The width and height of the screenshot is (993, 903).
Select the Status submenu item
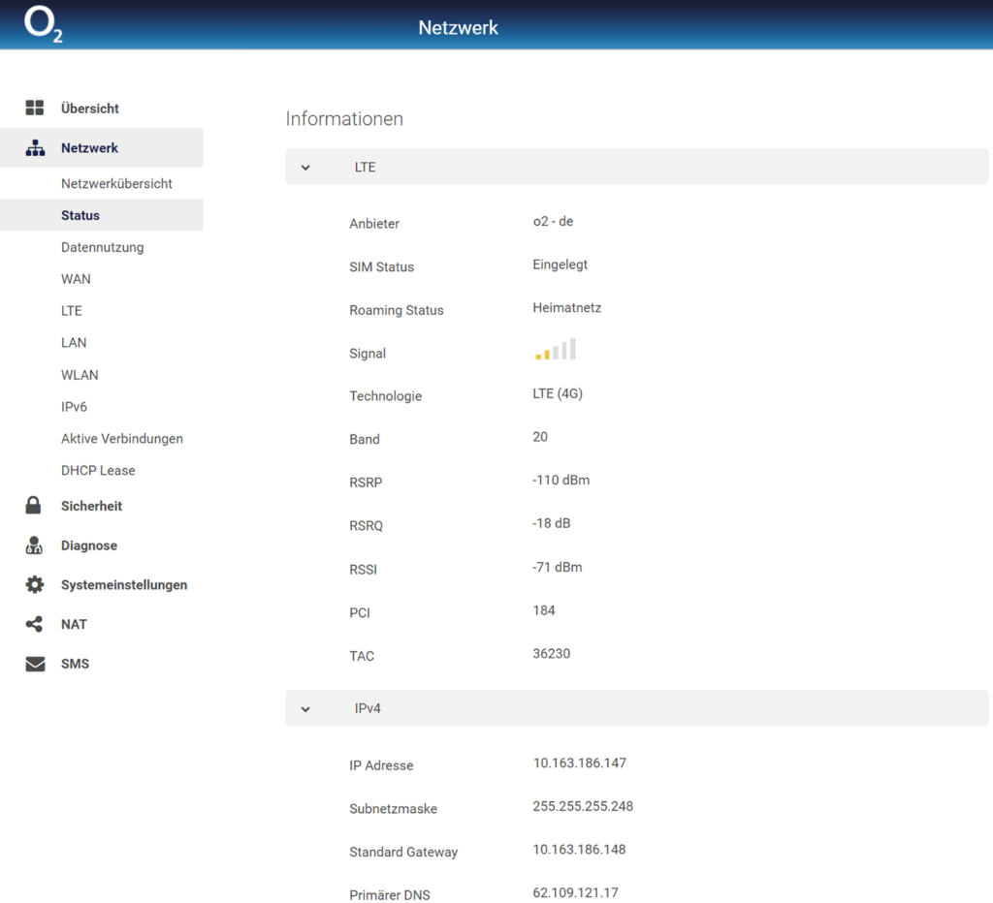pyautogui.click(x=80, y=216)
